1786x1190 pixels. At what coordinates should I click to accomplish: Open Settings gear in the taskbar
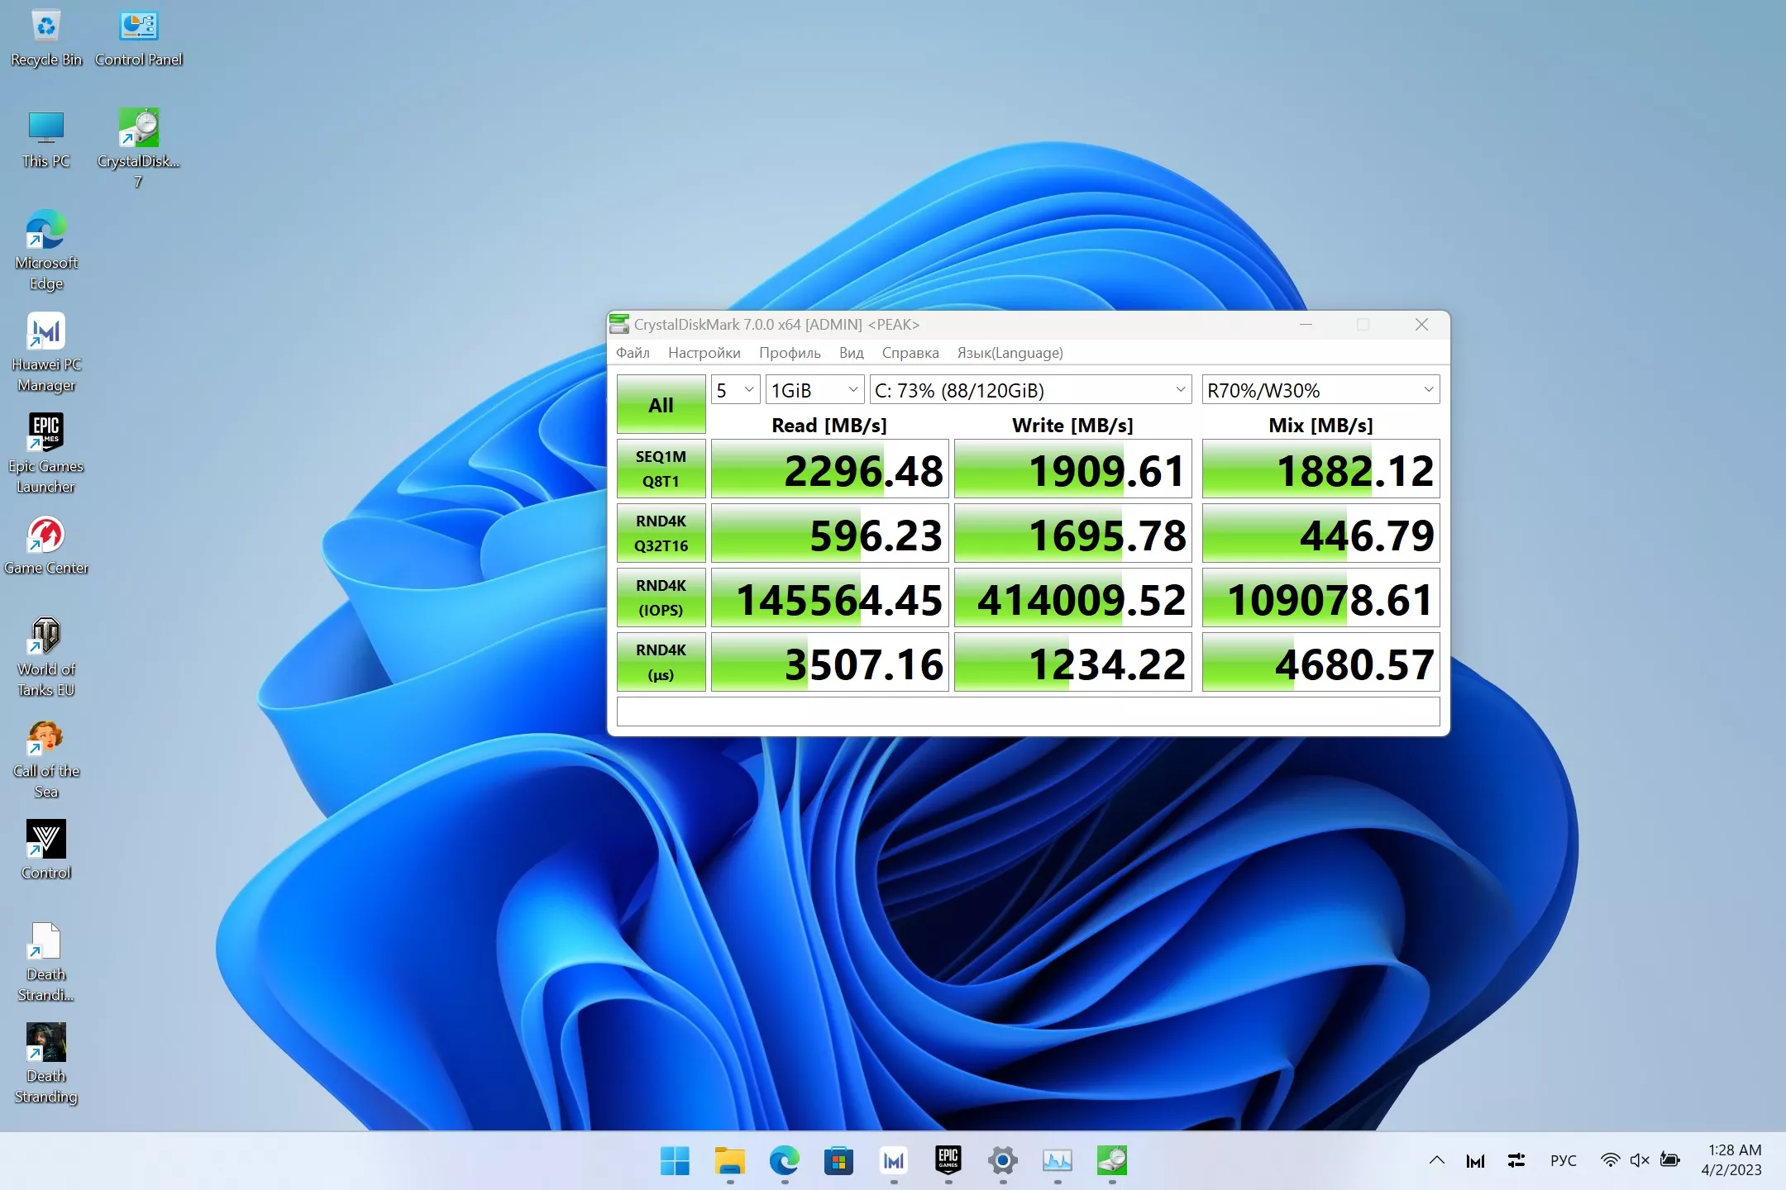1002,1161
